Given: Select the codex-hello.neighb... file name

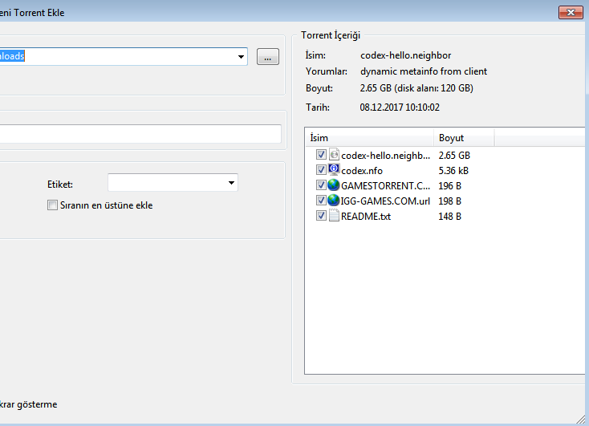Looking at the screenshot, I should pos(385,156).
